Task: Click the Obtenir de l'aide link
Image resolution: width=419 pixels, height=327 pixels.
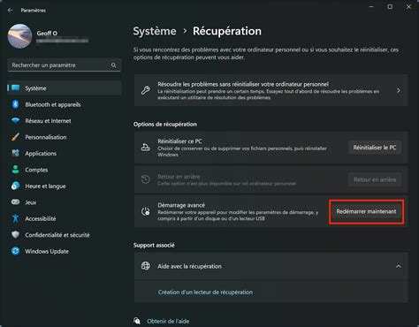Action: pyautogui.click(x=168, y=321)
